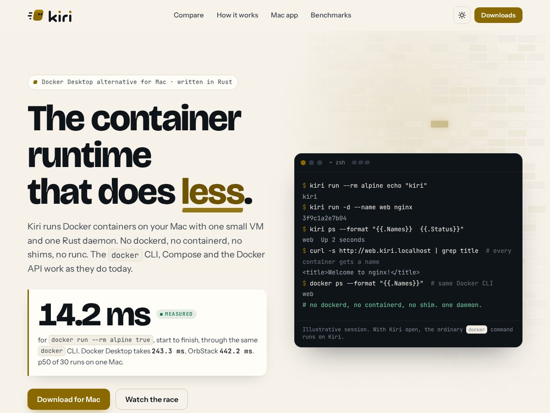
Task: Click the container ID '3f9c1a2e7b04'
Action: [x=324, y=218]
